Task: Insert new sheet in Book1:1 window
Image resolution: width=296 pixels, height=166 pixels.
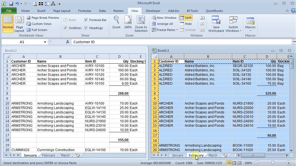Action: pos(225,155)
